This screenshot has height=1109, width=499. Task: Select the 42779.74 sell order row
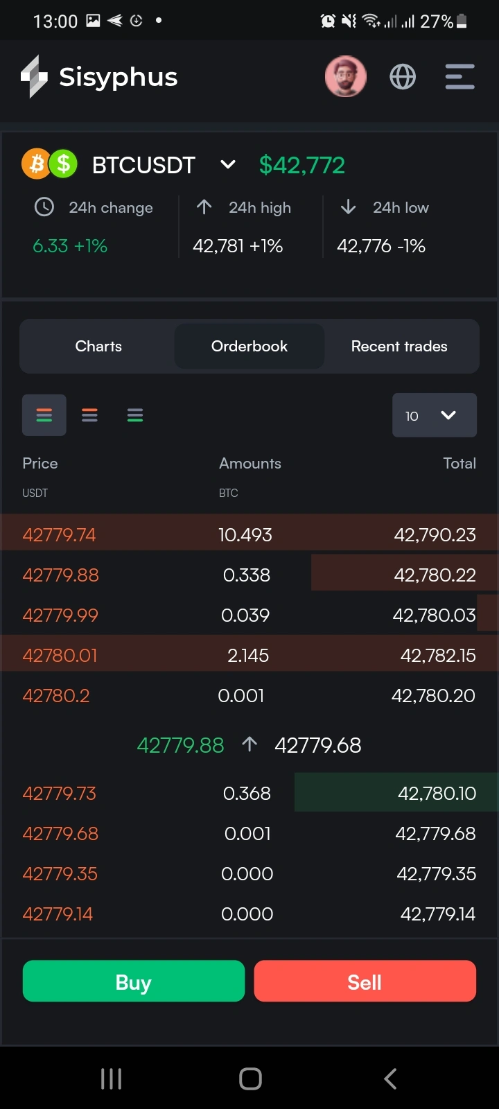249,534
